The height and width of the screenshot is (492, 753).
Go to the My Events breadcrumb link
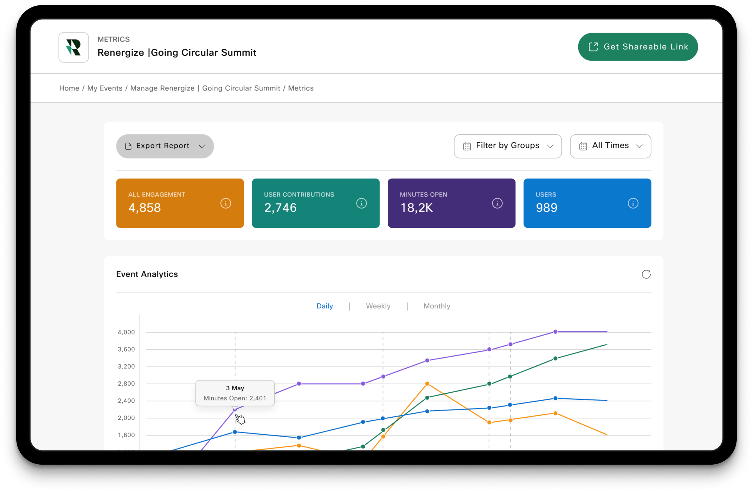coord(105,88)
